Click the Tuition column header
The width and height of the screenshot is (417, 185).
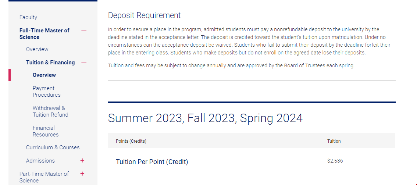[x=334, y=141]
